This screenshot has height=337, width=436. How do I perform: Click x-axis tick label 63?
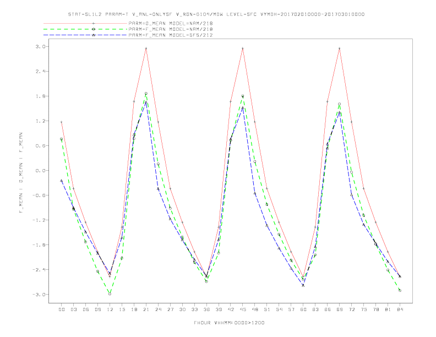click(315, 309)
